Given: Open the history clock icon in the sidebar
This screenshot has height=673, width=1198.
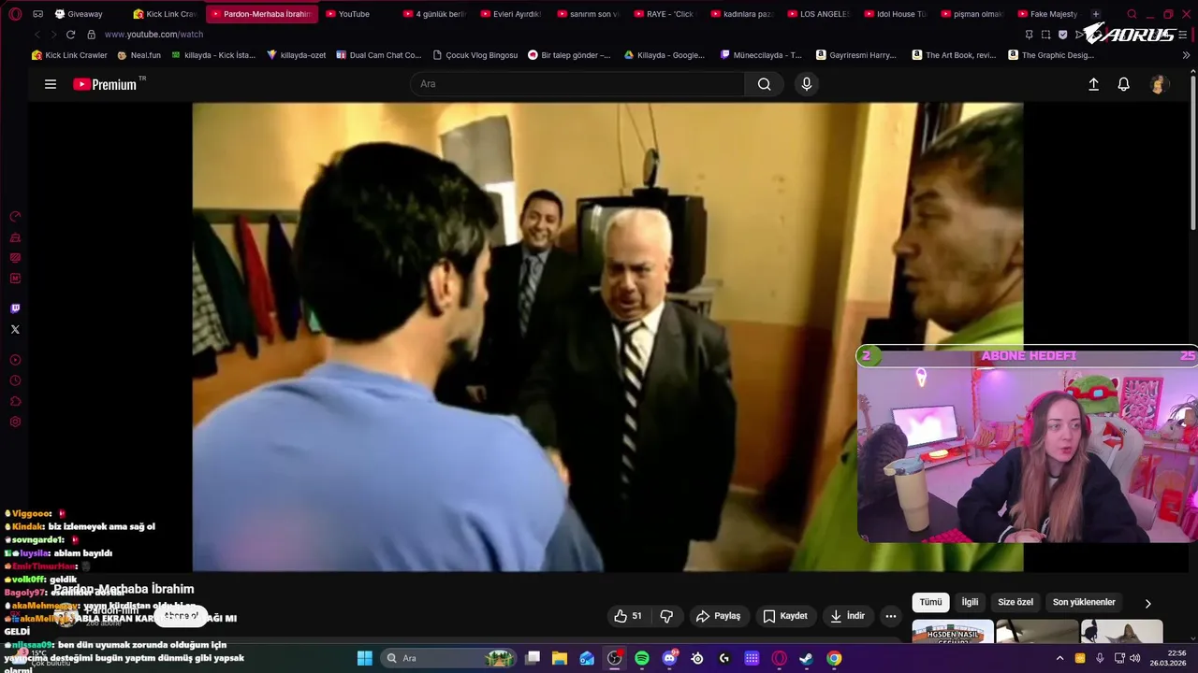Looking at the screenshot, I should click(x=15, y=380).
